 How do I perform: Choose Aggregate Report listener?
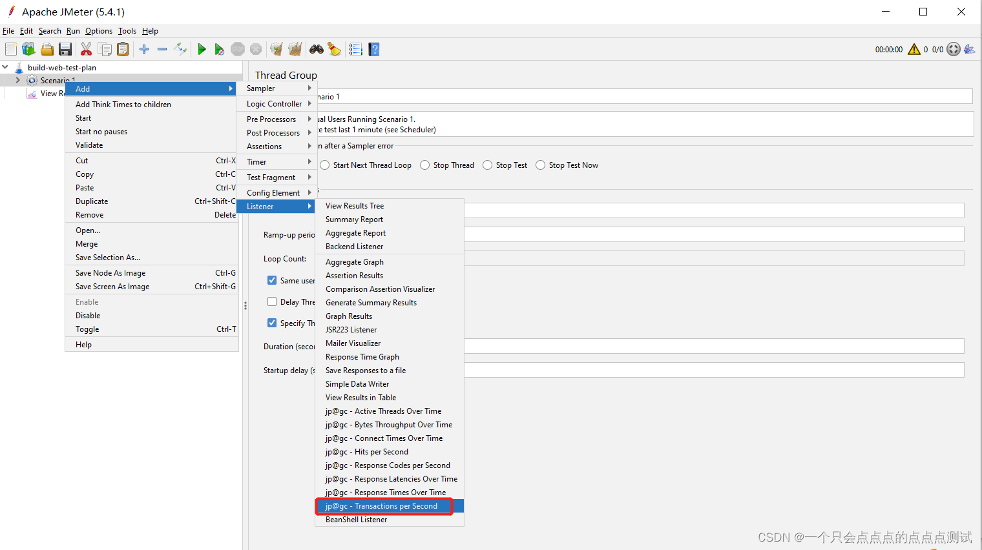390,233
